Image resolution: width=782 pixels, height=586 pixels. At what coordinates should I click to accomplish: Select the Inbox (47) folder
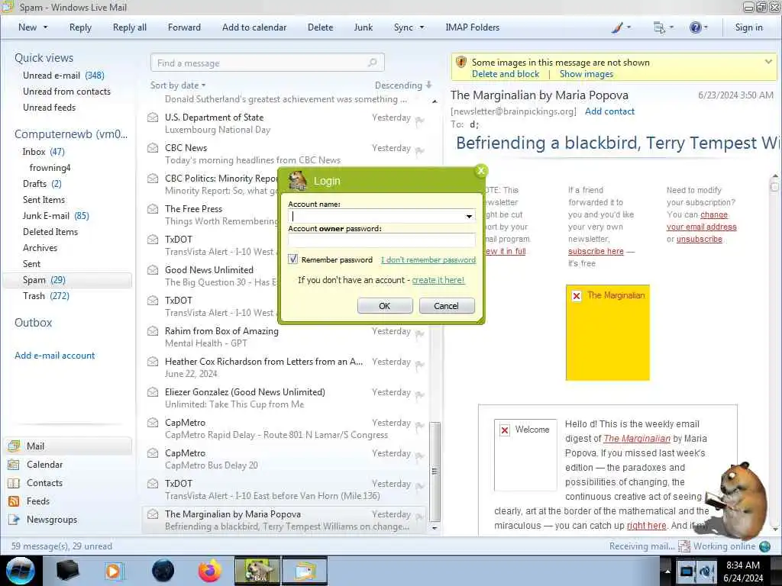pyautogui.click(x=44, y=152)
